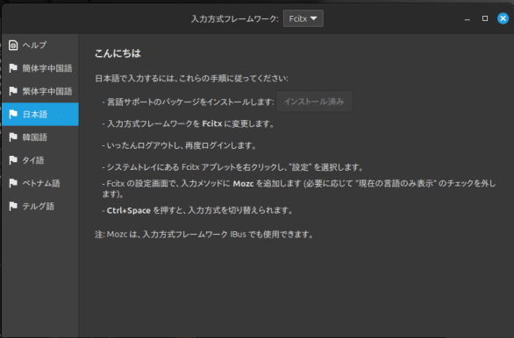Click the こんにちは heading

[118, 53]
